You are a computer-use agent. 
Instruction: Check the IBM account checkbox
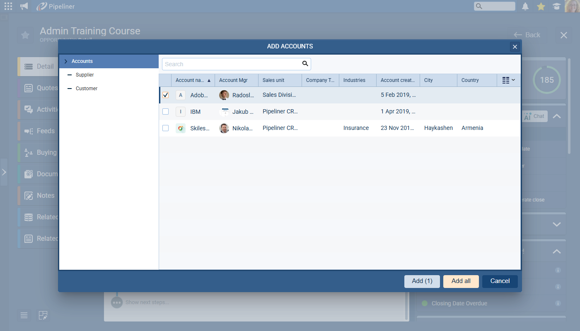pyautogui.click(x=166, y=112)
